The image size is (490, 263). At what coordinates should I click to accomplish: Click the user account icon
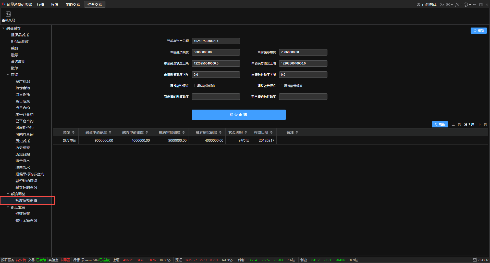442,5
